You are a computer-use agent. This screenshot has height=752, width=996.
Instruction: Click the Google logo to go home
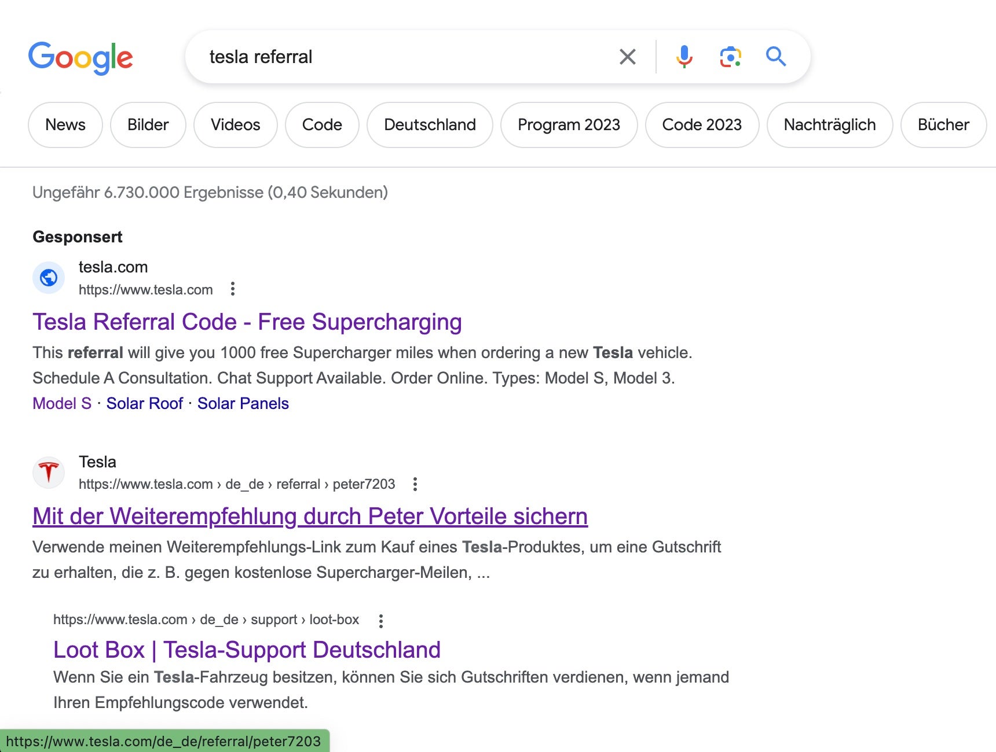80,56
